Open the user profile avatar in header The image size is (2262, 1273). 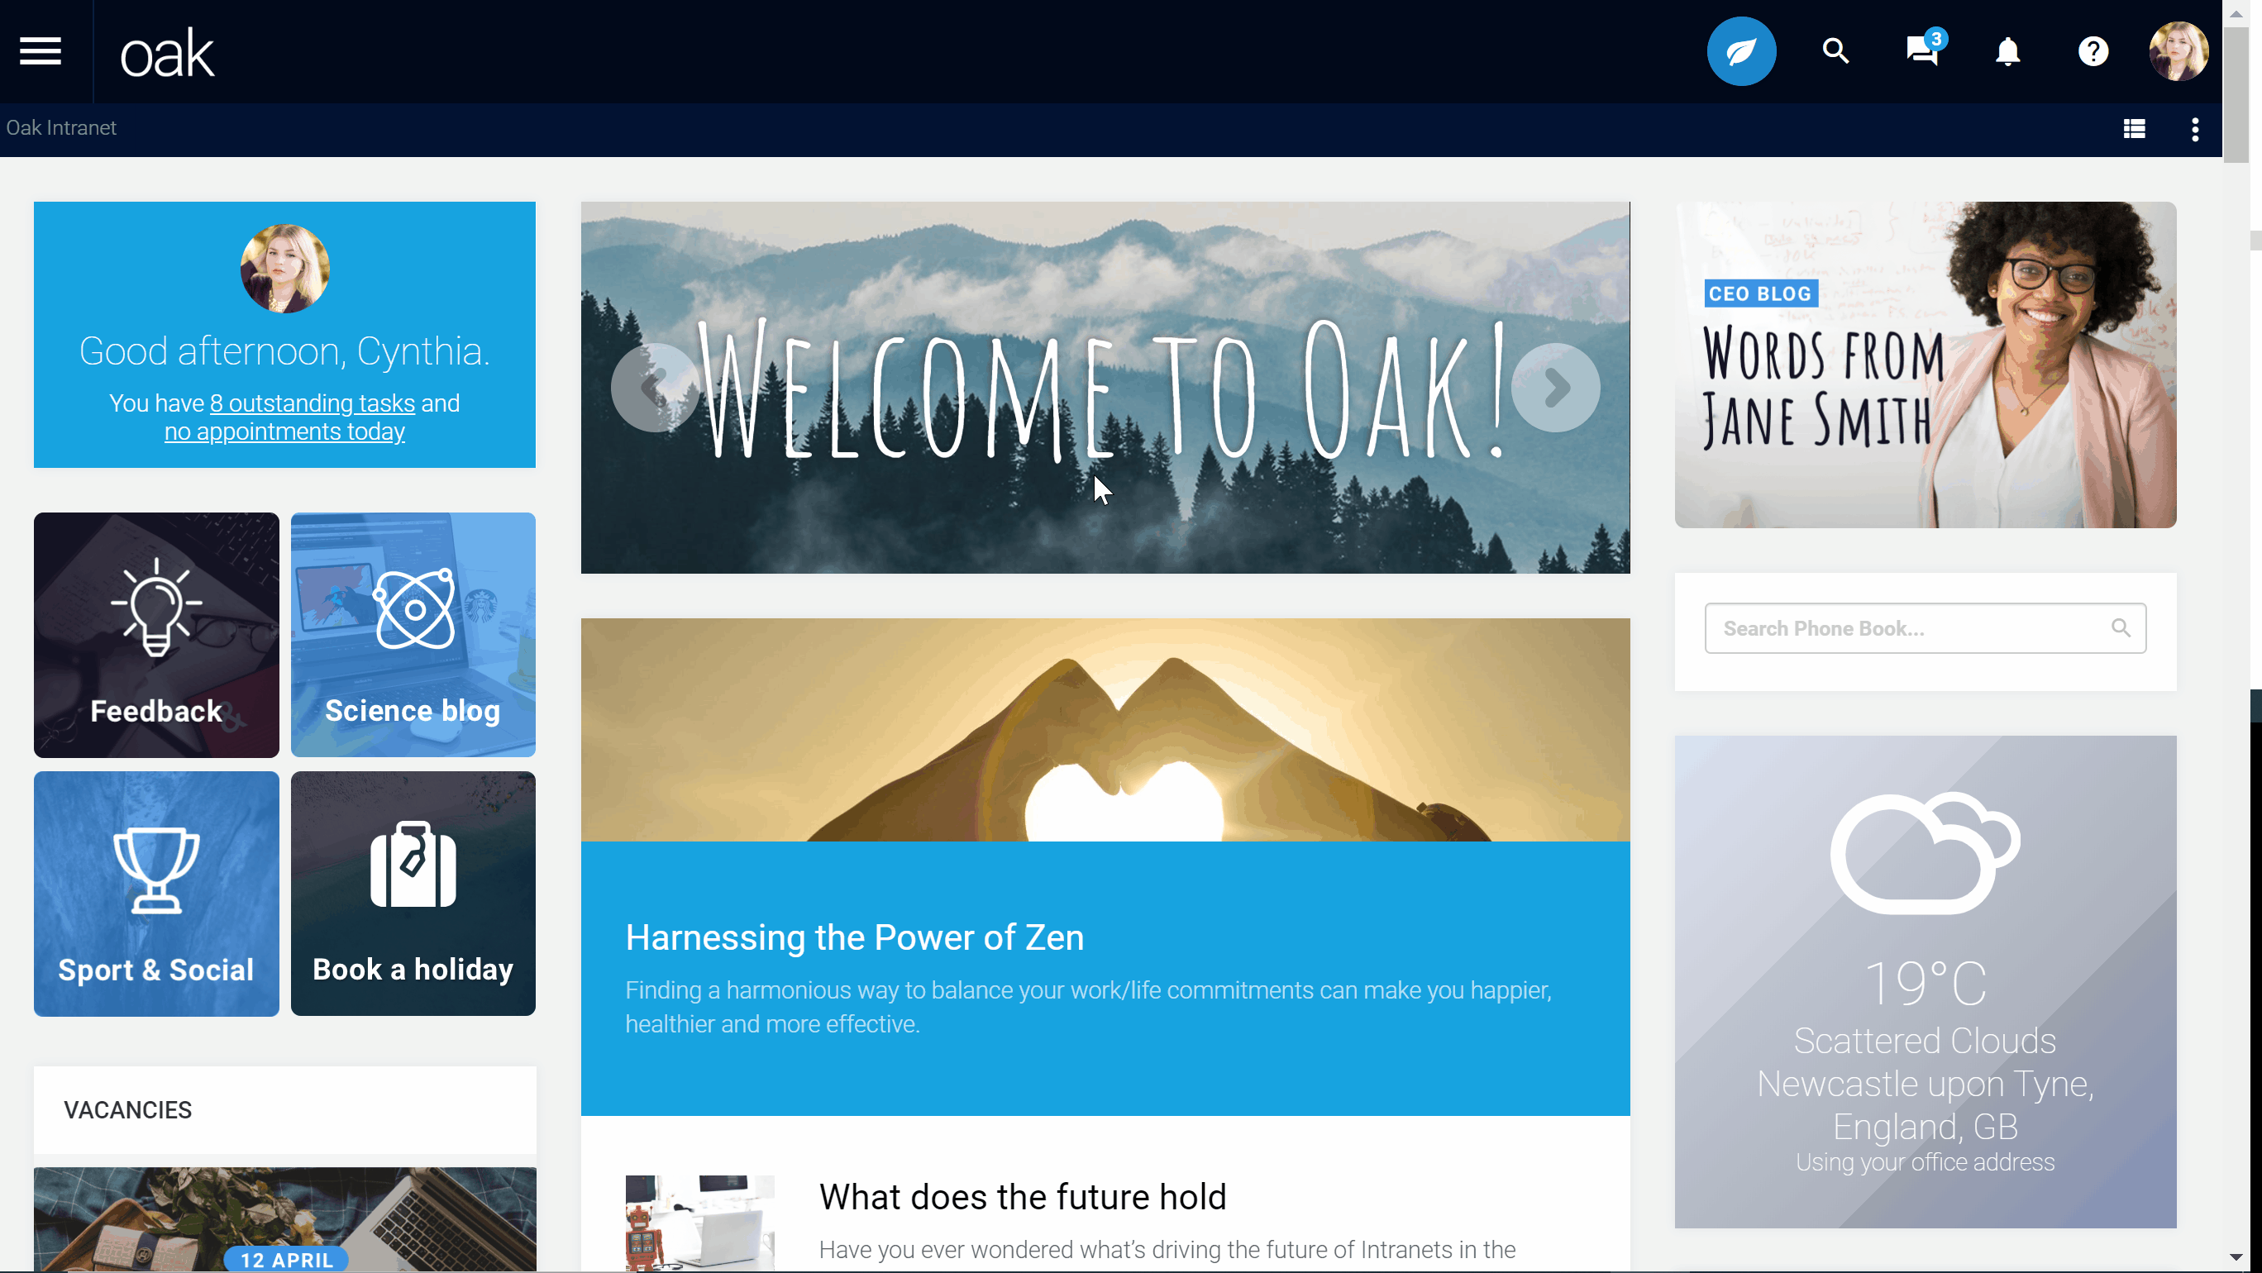click(2178, 51)
